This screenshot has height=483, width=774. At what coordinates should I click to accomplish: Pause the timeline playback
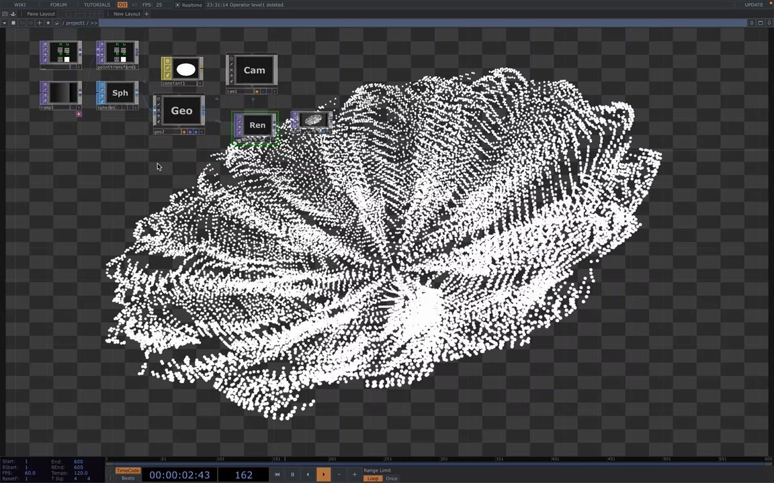click(x=292, y=475)
